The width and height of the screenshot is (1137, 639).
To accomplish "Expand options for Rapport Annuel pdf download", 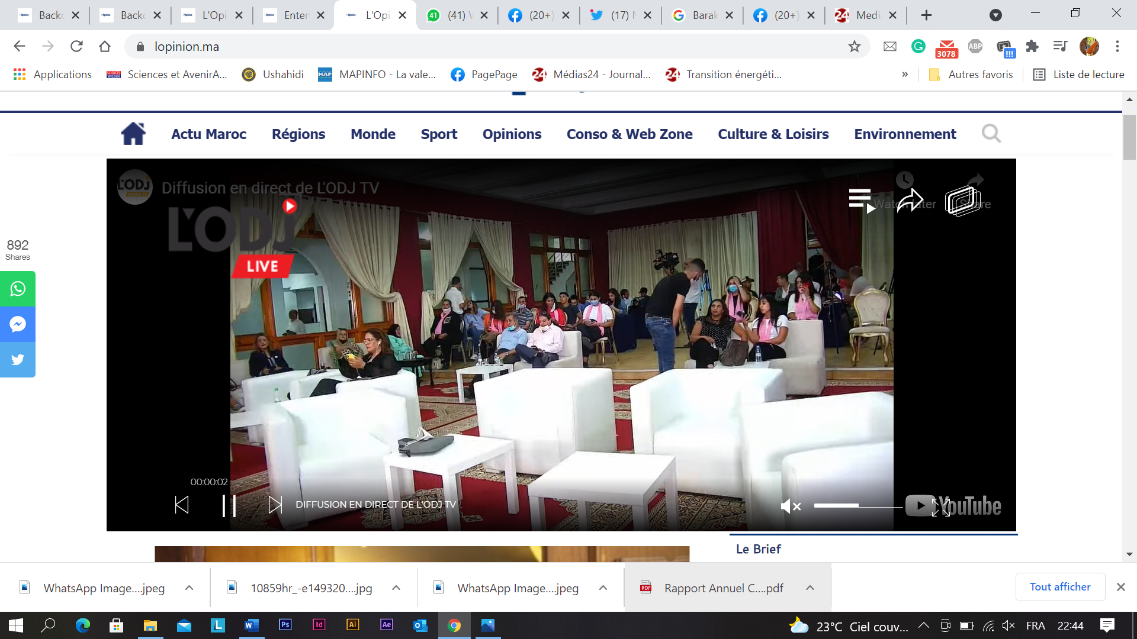I will pyautogui.click(x=810, y=588).
